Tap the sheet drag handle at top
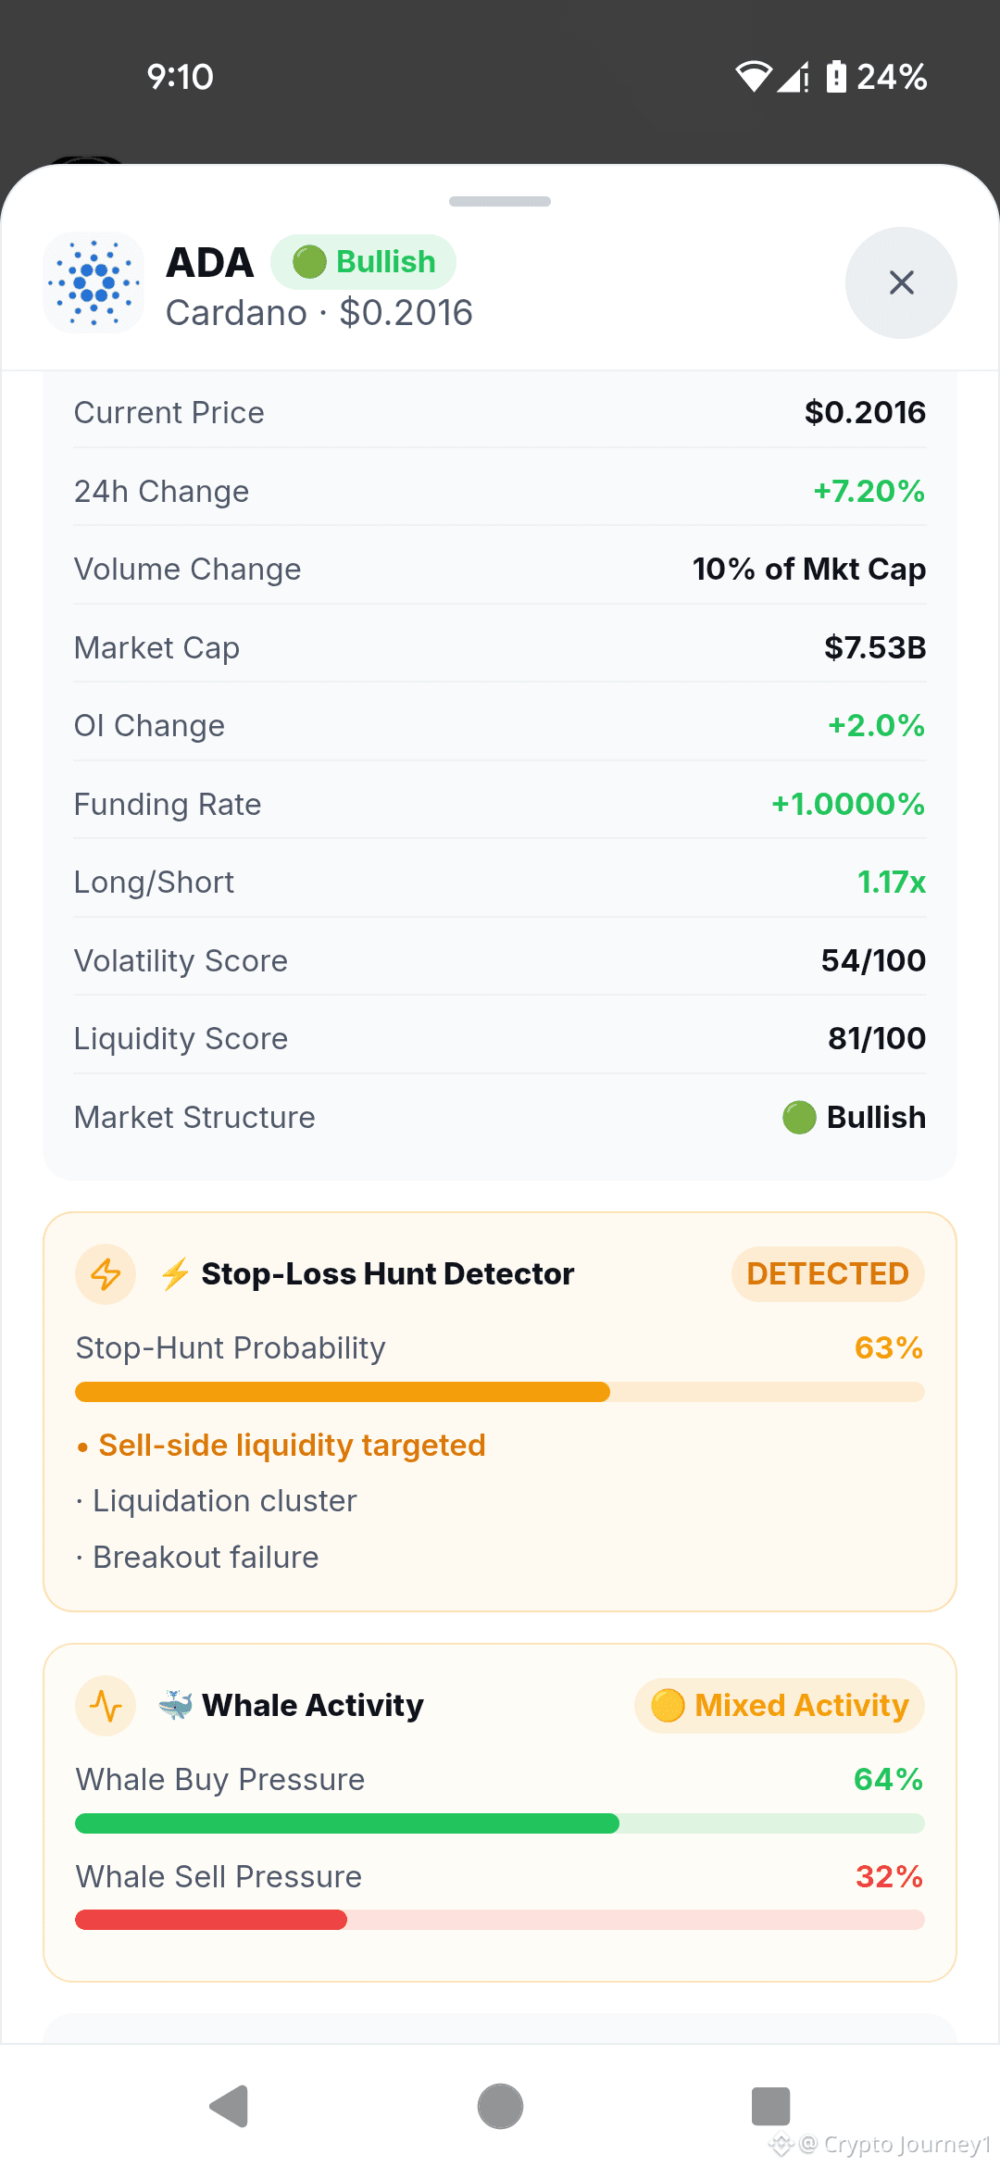The width and height of the screenshot is (1000, 2167). [500, 201]
